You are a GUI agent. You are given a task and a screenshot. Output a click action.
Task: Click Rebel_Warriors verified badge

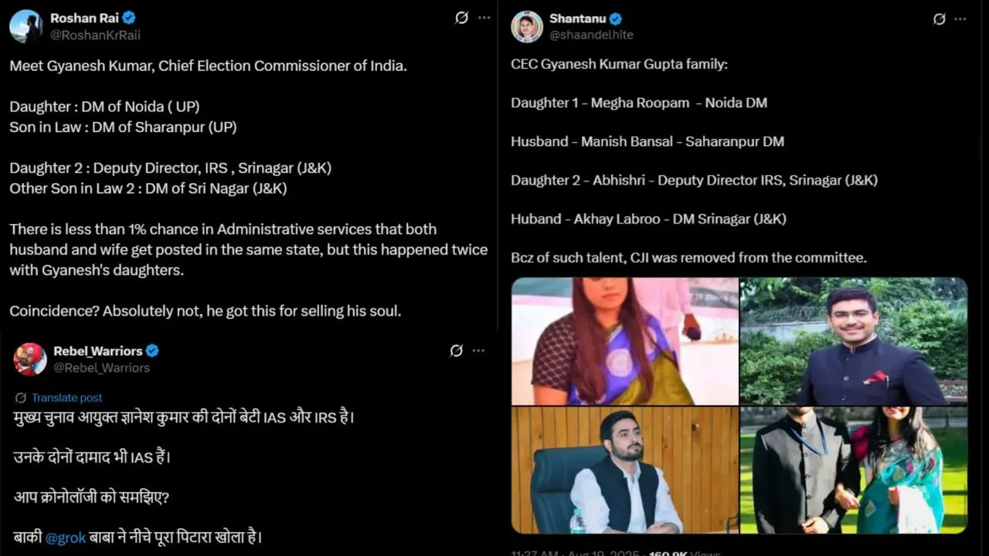pyautogui.click(x=152, y=351)
